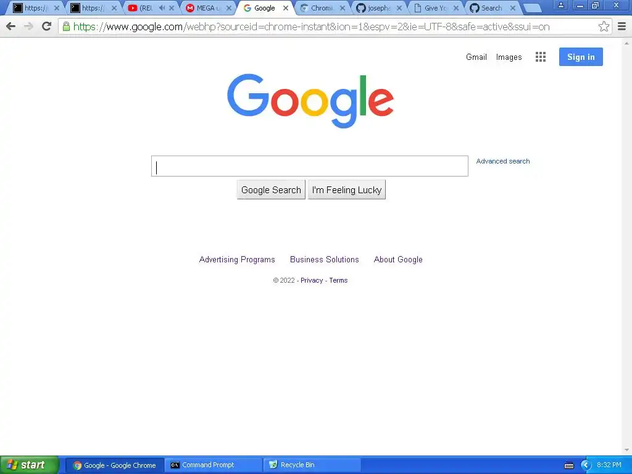
Task: Click the blue Sign in button
Action: [581, 57]
